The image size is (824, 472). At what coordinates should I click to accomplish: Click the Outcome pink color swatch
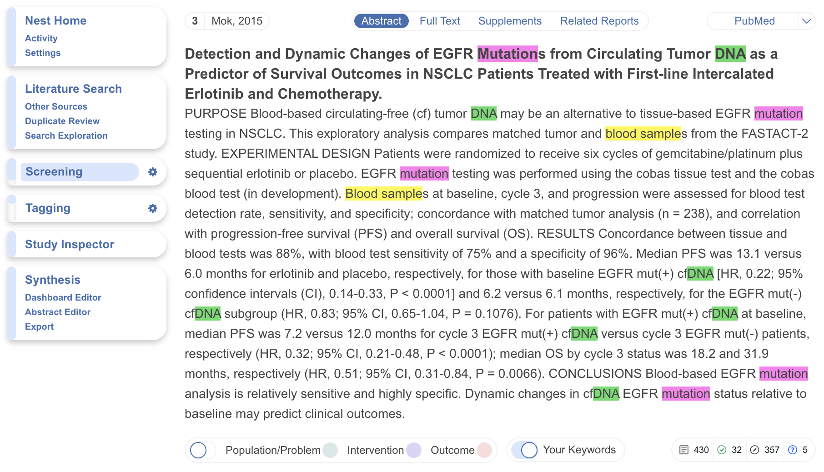pos(484,450)
